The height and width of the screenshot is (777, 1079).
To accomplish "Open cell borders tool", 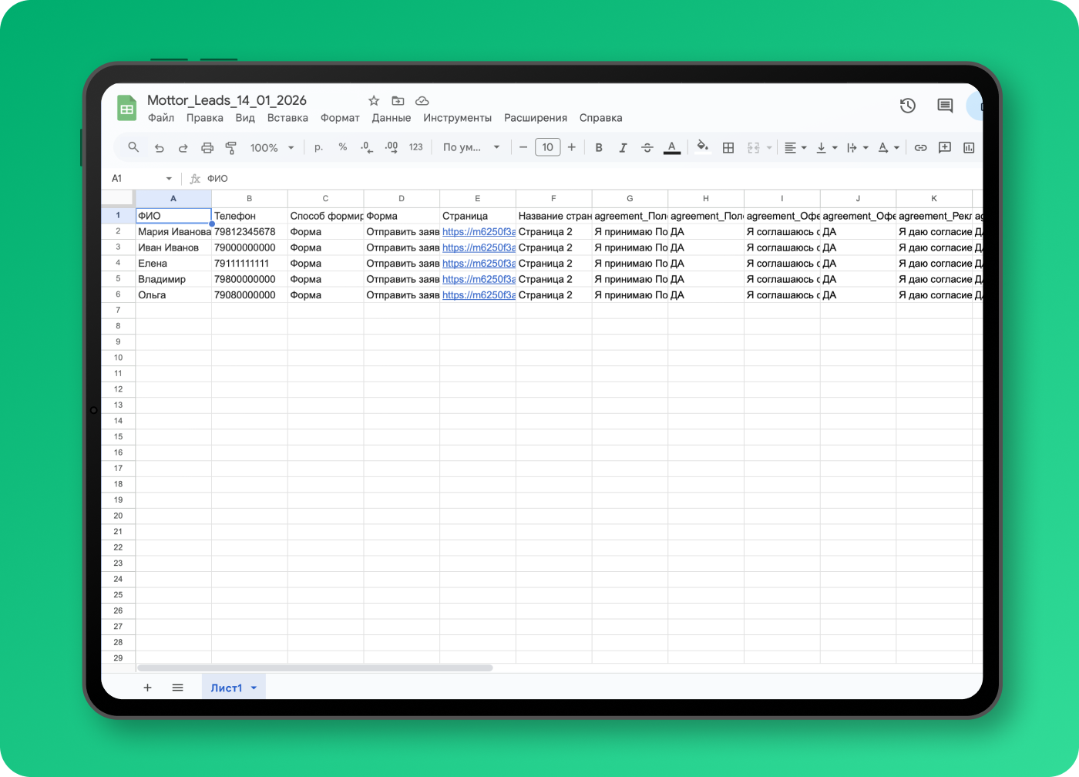I will 728,148.
